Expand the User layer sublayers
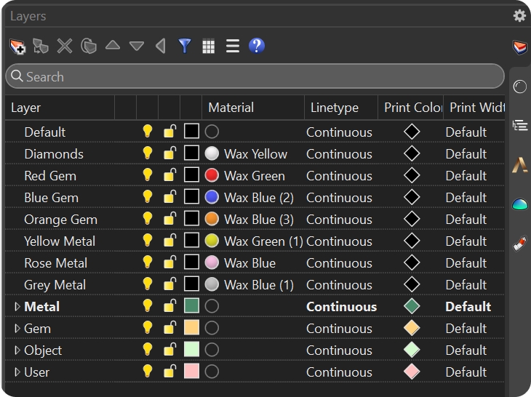This screenshot has height=397, width=531. tap(17, 372)
